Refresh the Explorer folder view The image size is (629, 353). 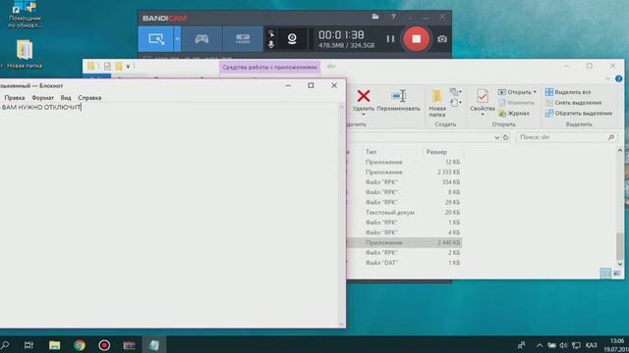click(x=506, y=137)
